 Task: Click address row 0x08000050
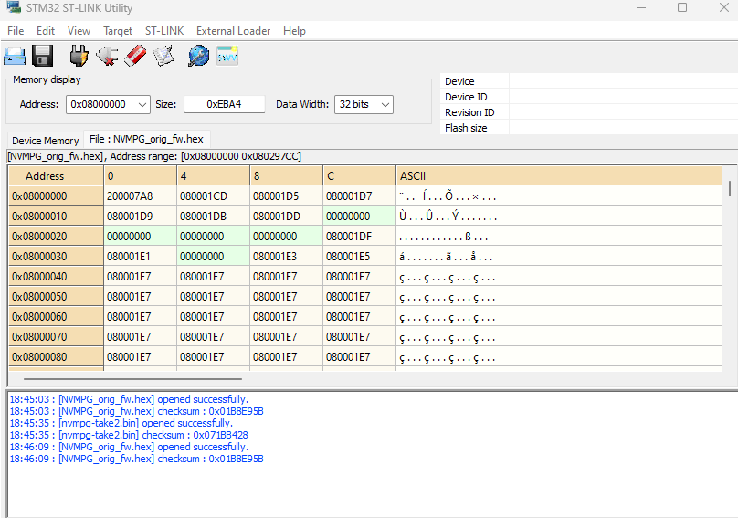tap(56, 297)
